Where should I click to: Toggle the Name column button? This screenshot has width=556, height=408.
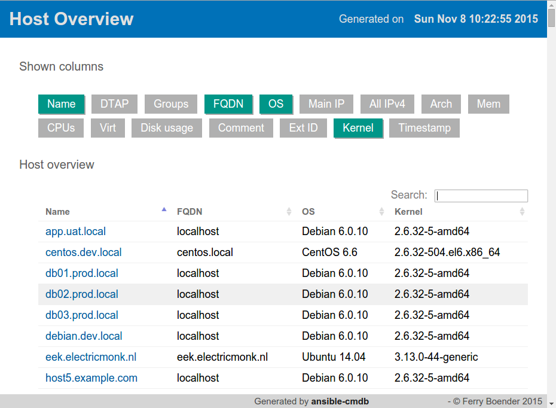coord(62,104)
